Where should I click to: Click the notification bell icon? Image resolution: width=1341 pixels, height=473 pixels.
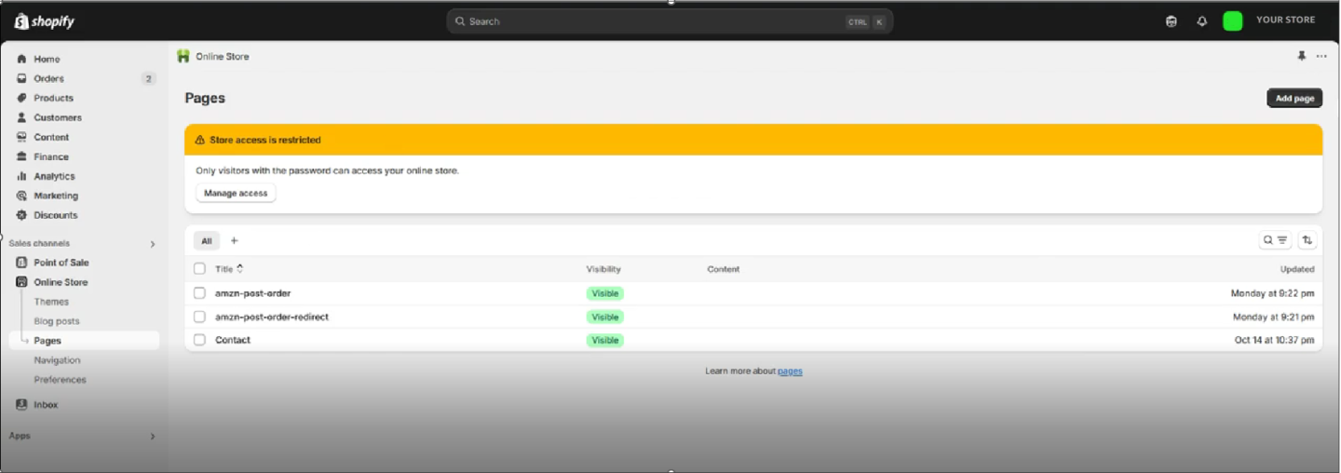(x=1201, y=21)
